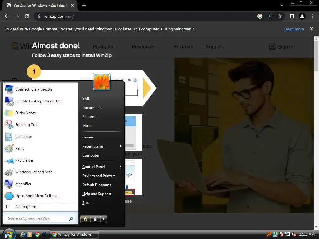Click the user account picture flower icon
This screenshot has height=239, width=319.
tap(102, 82)
